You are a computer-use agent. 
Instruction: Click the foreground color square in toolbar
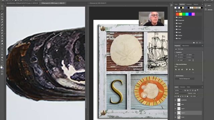pyautogui.click(x=1, y=67)
